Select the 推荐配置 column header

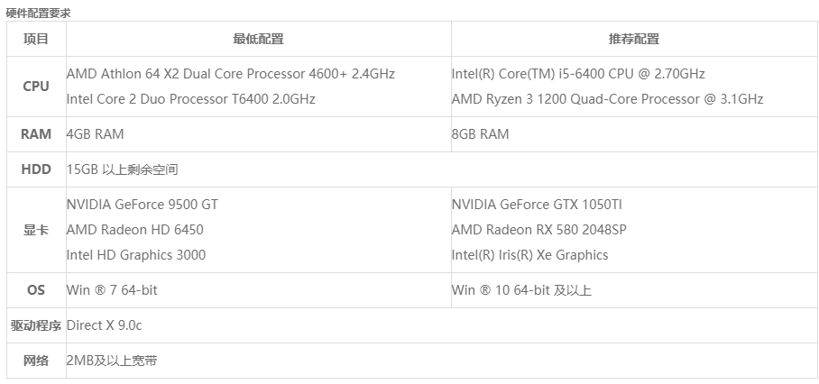click(633, 39)
